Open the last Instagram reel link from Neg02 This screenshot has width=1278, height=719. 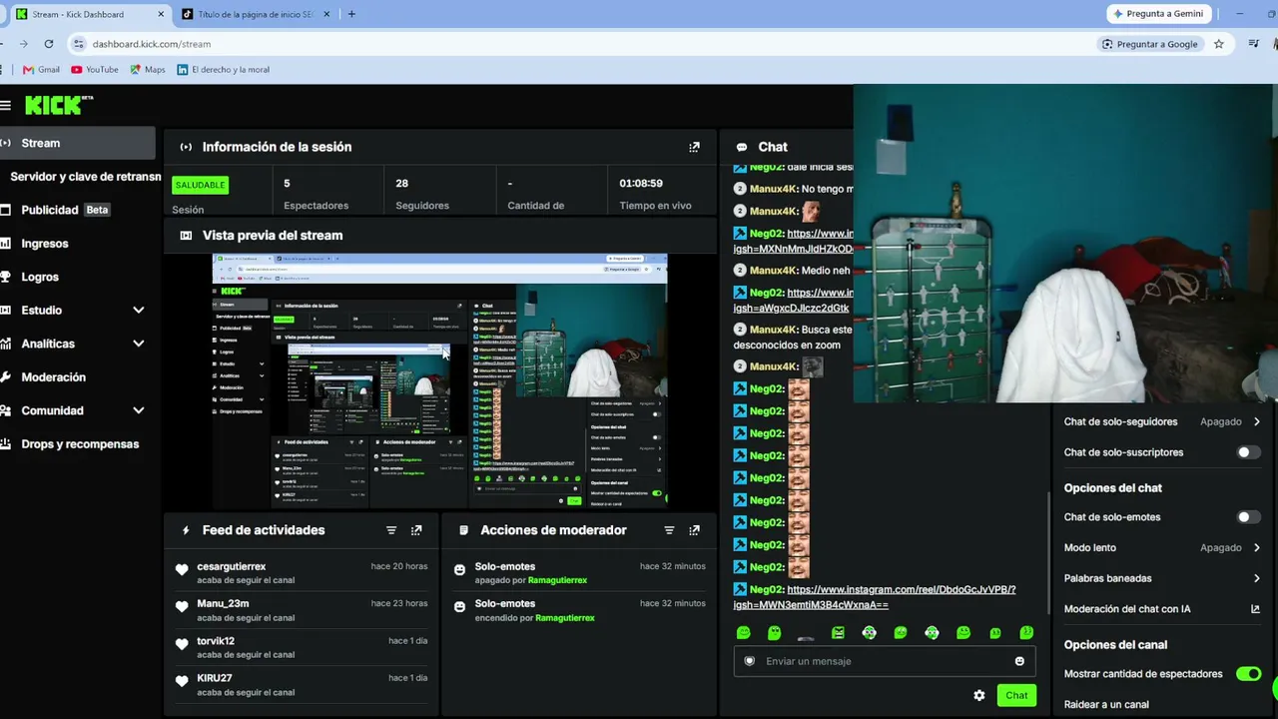(875, 597)
